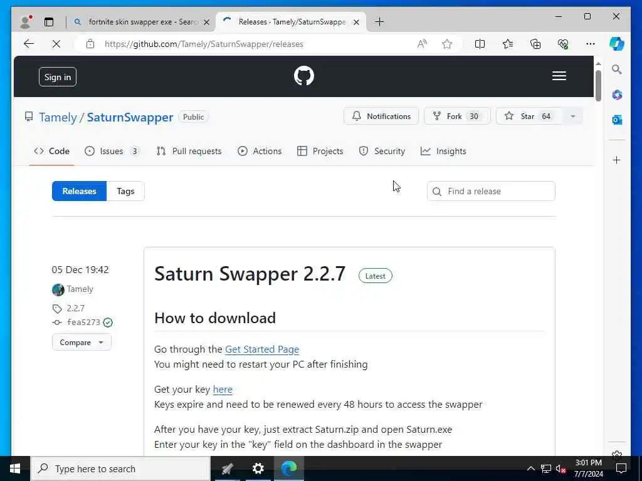Open the Code tab
642x481 pixels.
click(51, 152)
